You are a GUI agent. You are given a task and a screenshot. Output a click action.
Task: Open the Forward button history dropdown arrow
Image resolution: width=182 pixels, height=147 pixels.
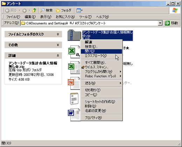coord(29,10)
